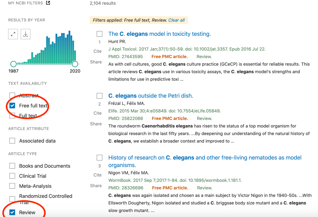Cite the third result by Nigon
318x217 pixels.
click(x=97, y=175)
